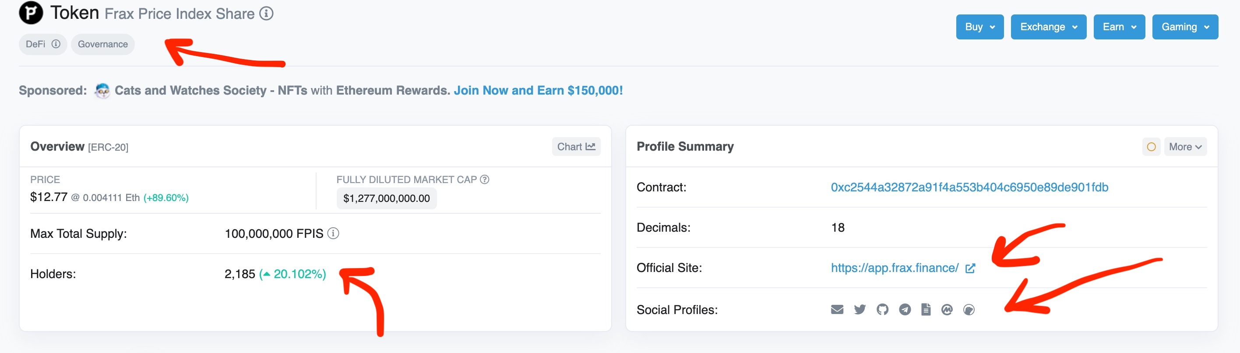Select the DeFi tag
Screen dimensions: 1240x353
tap(43, 44)
